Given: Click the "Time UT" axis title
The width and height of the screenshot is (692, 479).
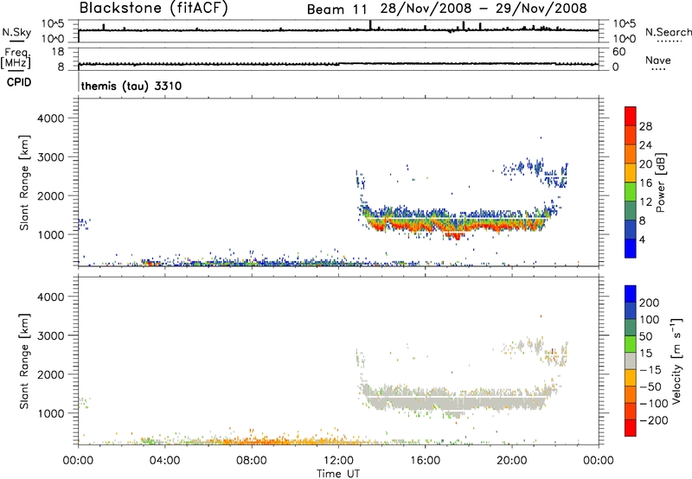Looking at the screenshot, I should pos(338,474).
